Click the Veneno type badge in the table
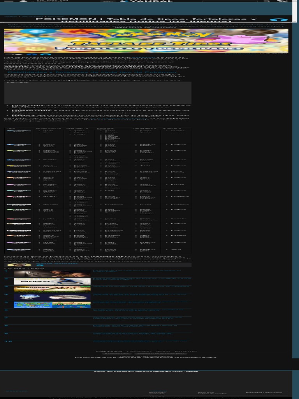The image size is (299, 399). [x=19, y=243]
